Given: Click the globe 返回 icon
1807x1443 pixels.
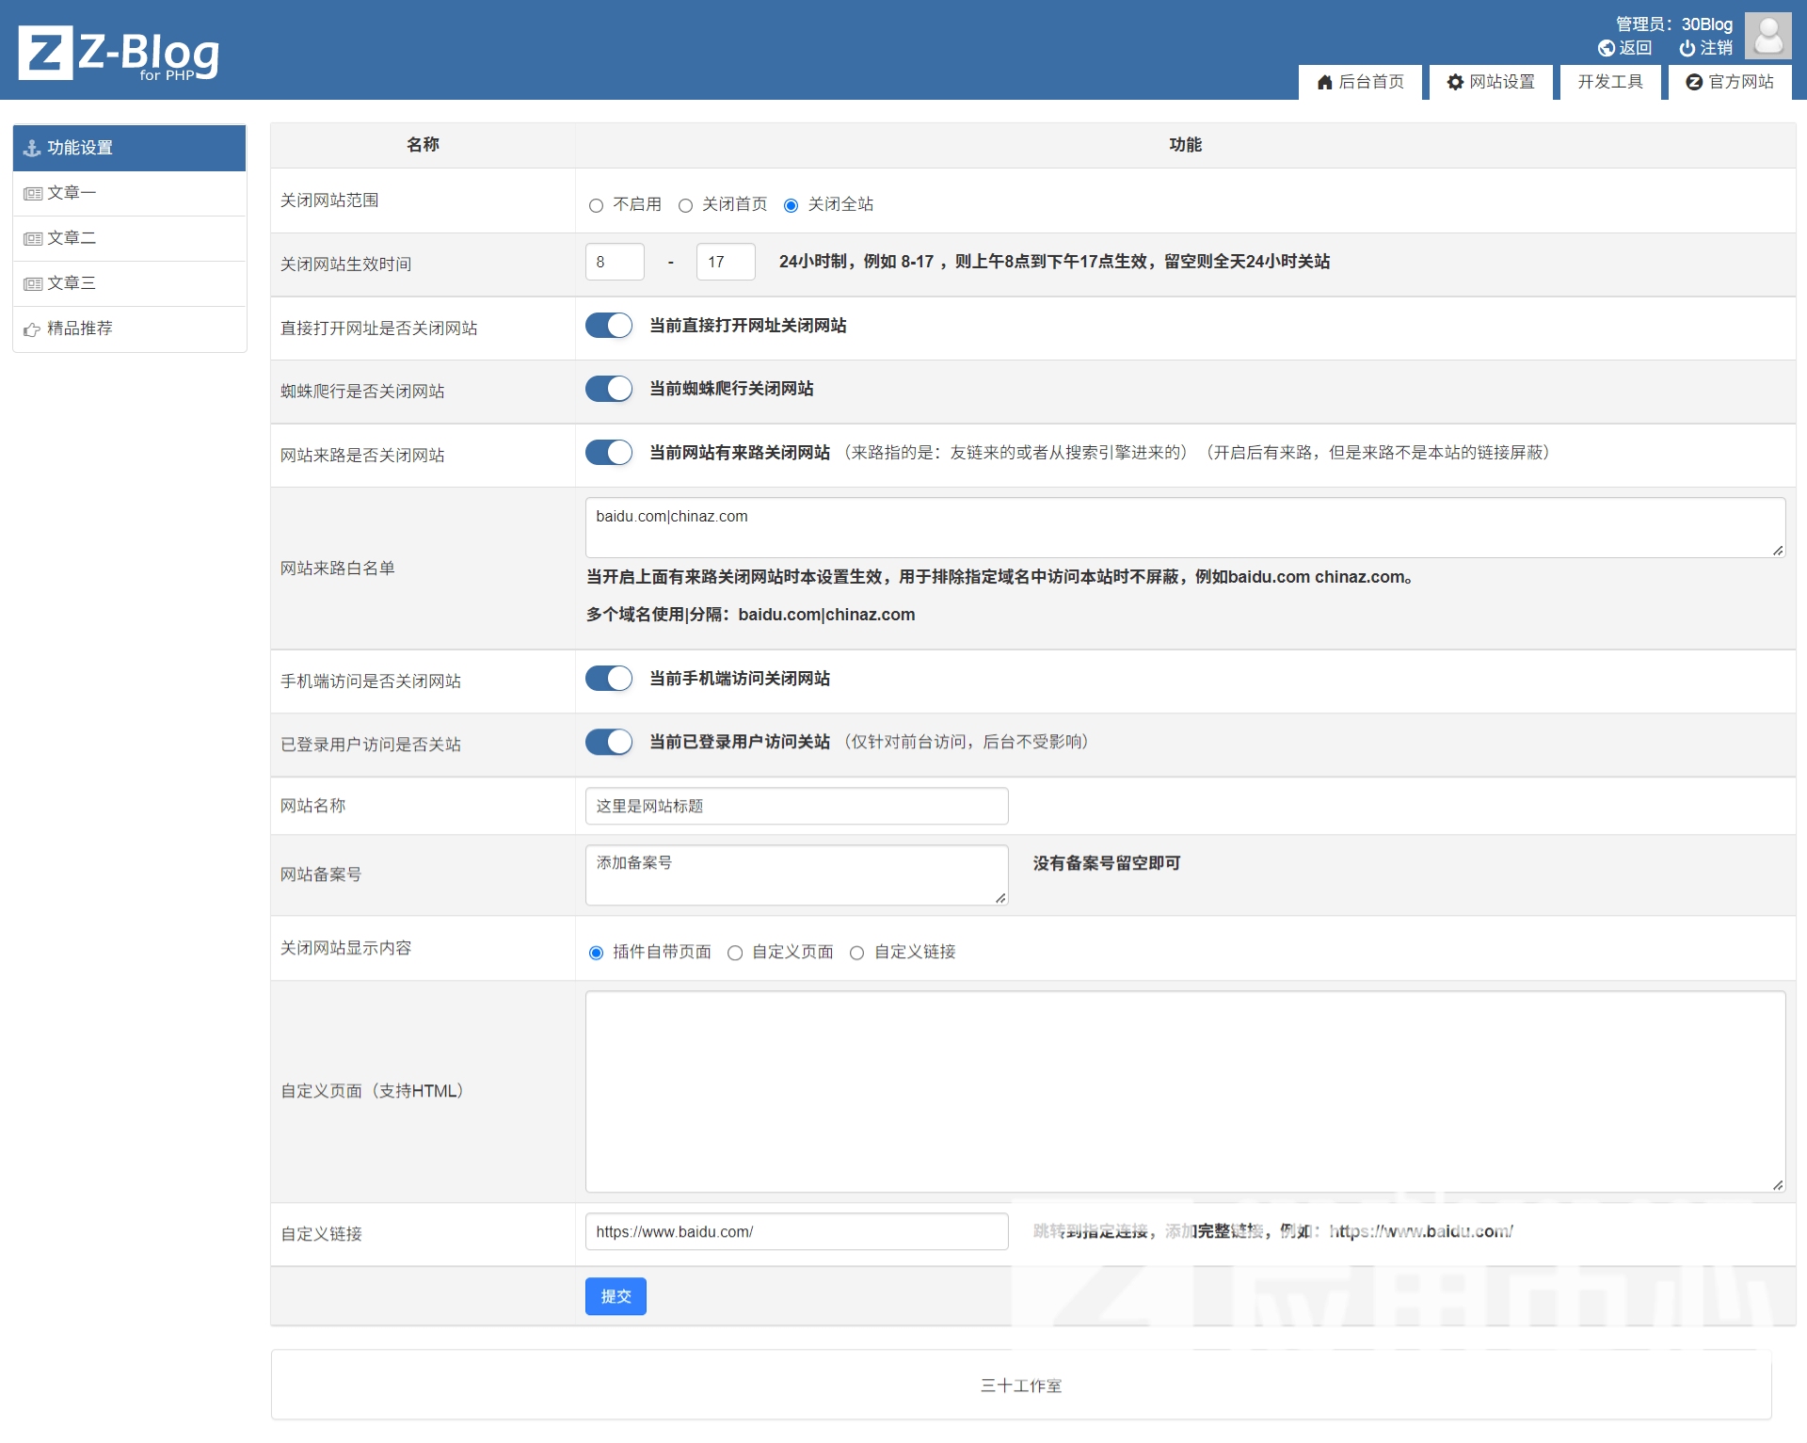Looking at the screenshot, I should (1606, 48).
